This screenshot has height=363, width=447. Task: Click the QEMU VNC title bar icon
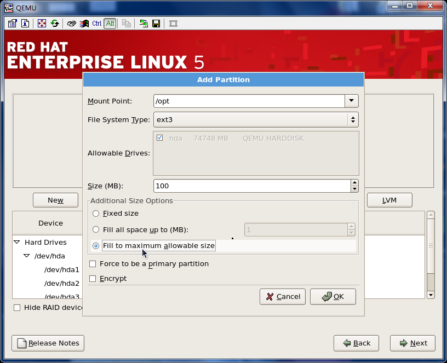point(9,8)
